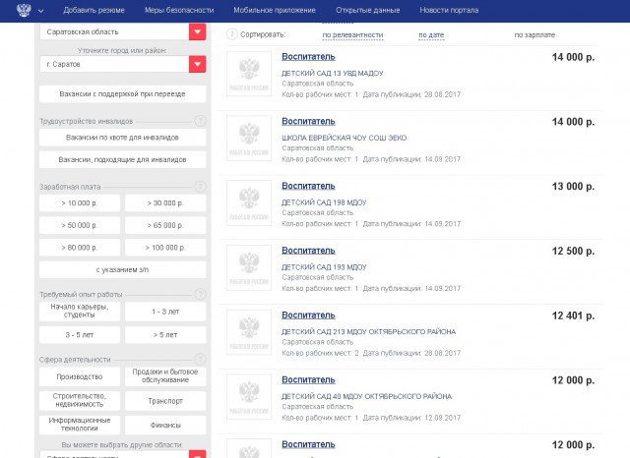Screen dimensions: 630x458
Task: Click the double-headed eagle portal logo
Action: (24, 10)
